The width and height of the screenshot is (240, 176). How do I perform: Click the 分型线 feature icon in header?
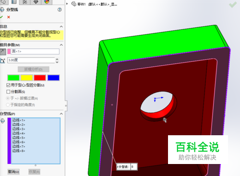pyautogui.click(x=2, y=10)
